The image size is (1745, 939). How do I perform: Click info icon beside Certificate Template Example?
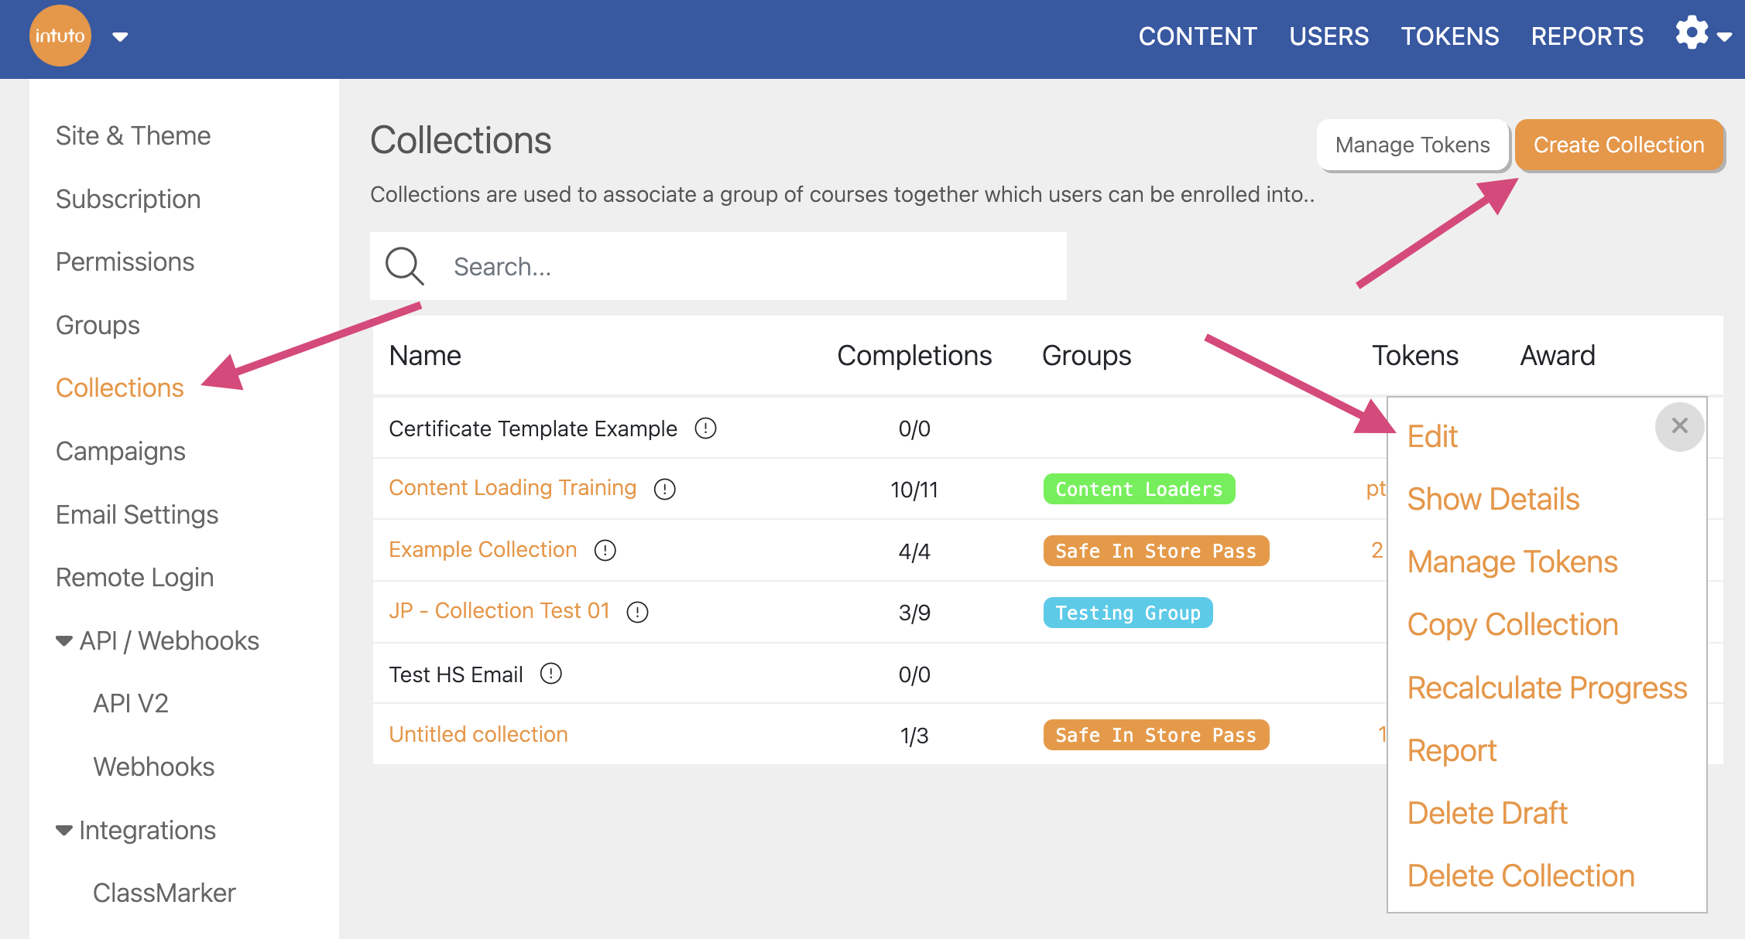705,428
